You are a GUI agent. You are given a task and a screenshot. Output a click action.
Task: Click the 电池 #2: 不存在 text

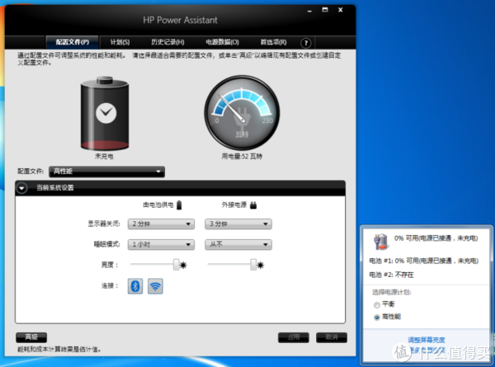point(391,275)
